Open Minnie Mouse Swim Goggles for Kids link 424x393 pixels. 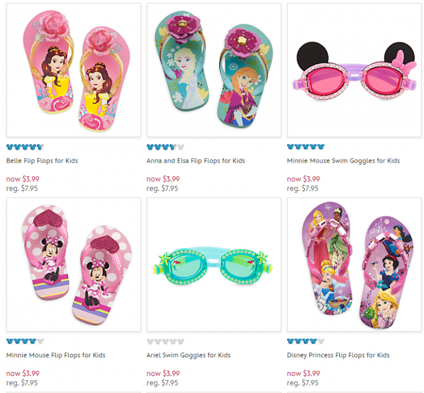[343, 161]
